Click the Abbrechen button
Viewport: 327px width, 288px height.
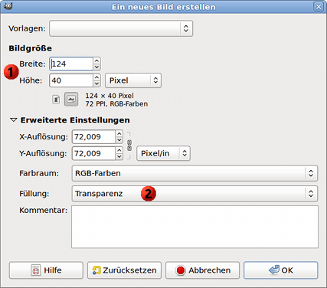pyautogui.click(x=202, y=270)
